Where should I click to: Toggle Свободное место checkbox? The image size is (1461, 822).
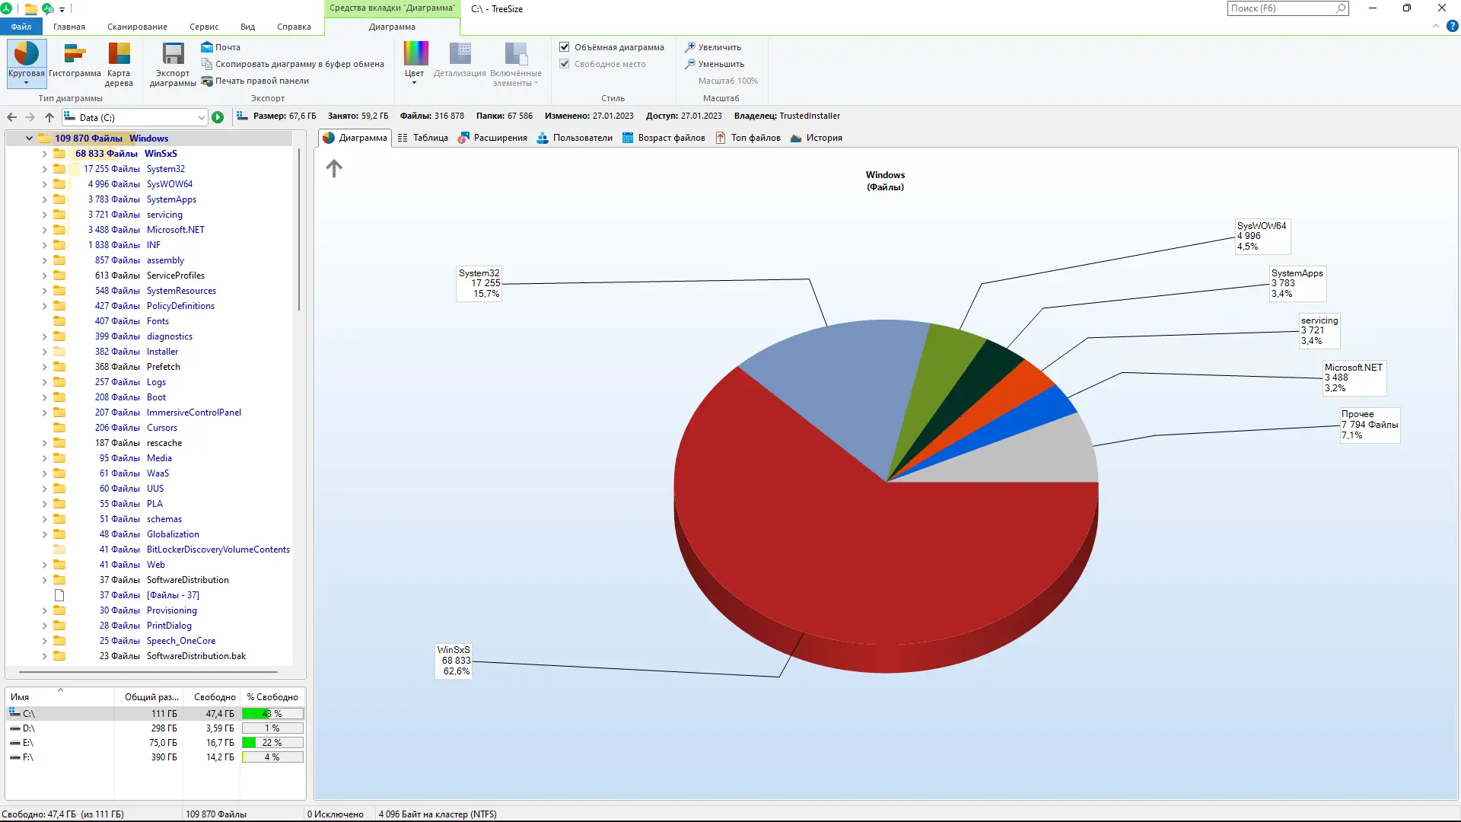565,64
